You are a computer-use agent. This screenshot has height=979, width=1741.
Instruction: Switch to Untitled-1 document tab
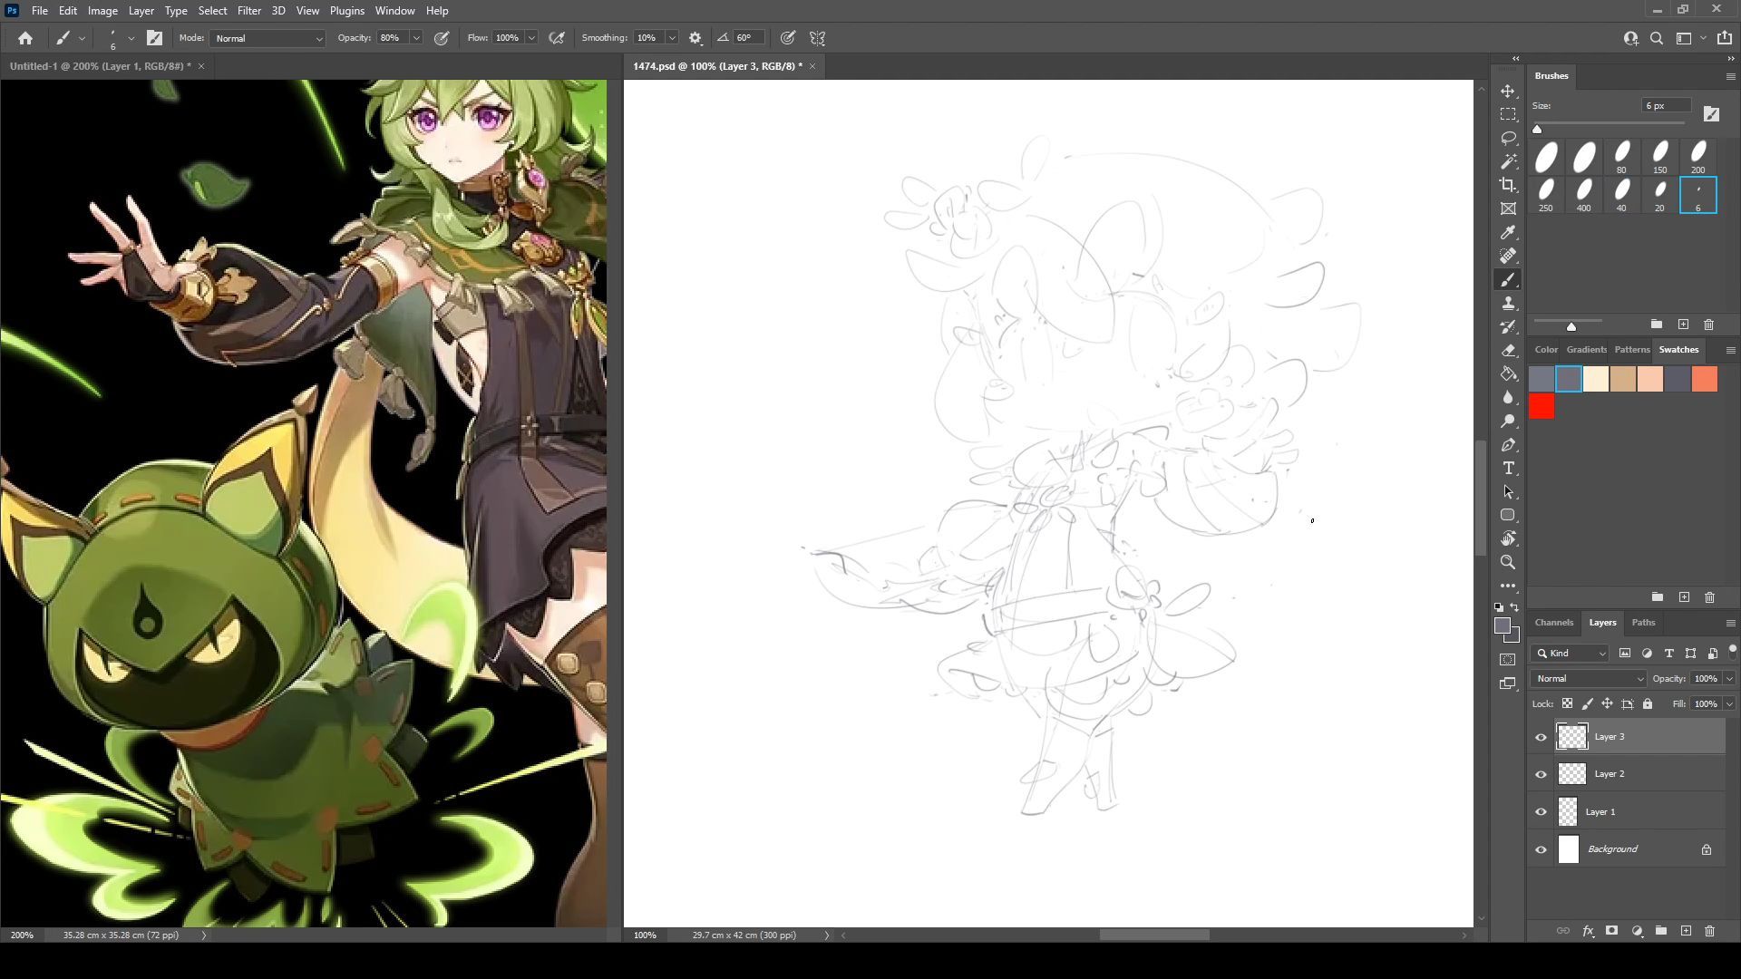click(x=100, y=66)
